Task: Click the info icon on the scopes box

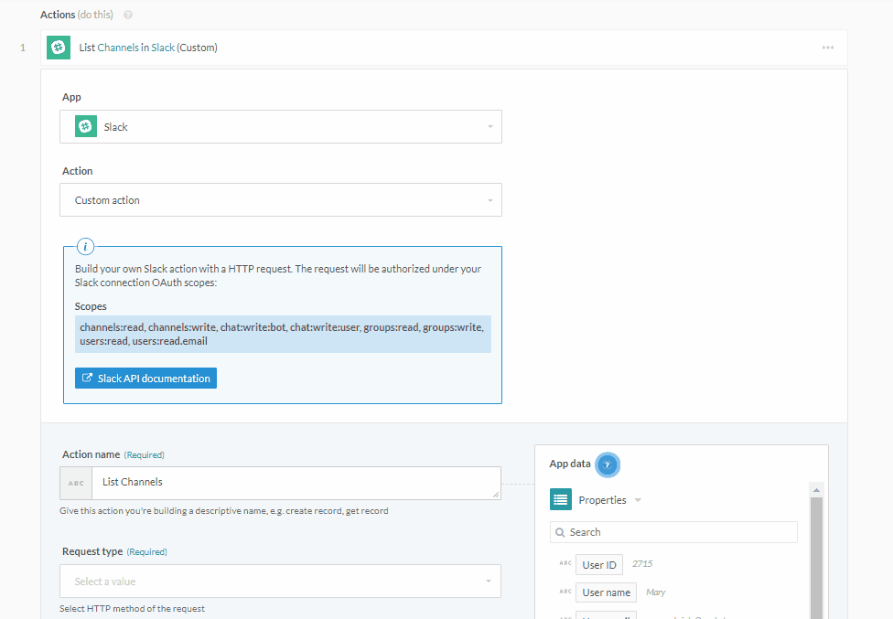Action: pyautogui.click(x=85, y=246)
